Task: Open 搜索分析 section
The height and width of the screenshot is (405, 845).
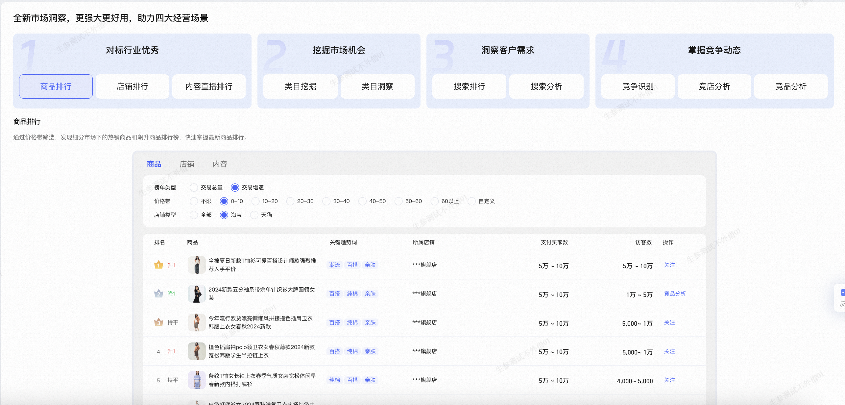Action: [x=546, y=86]
